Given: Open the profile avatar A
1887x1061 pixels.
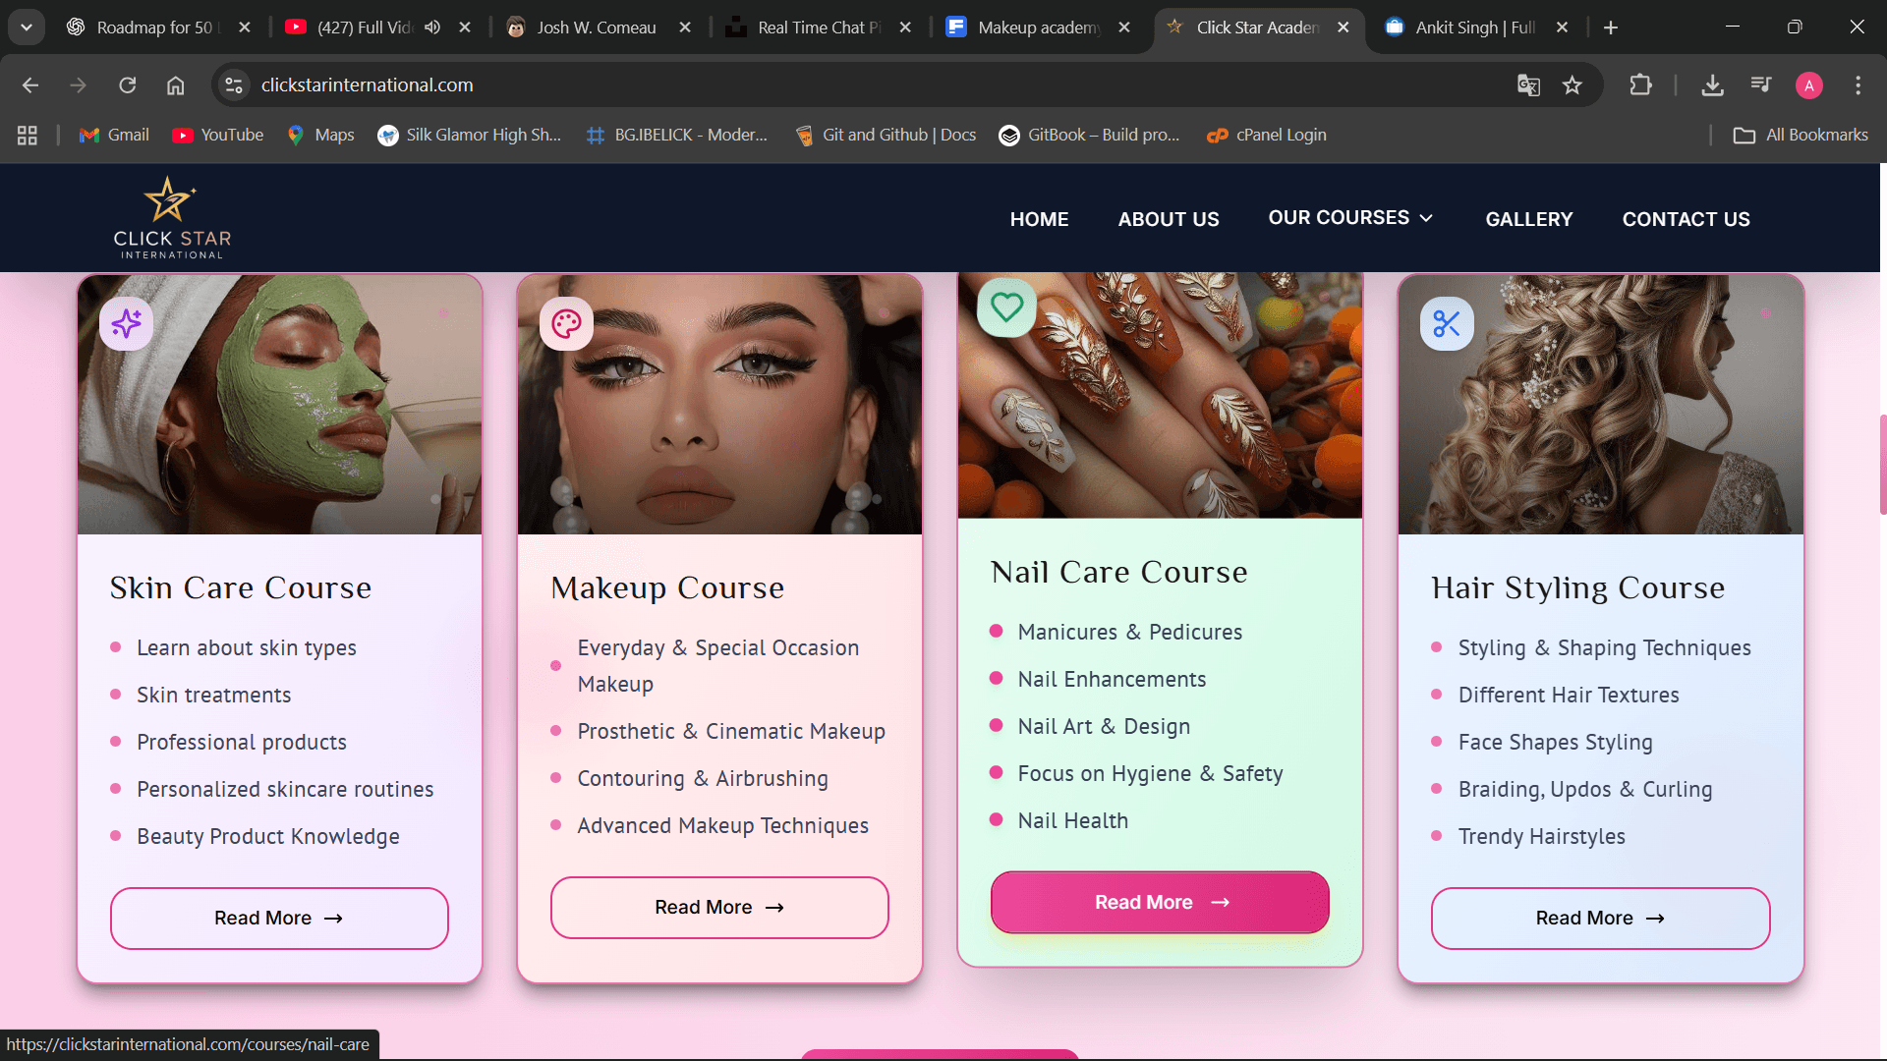Looking at the screenshot, I should [x=1809, y=85].
